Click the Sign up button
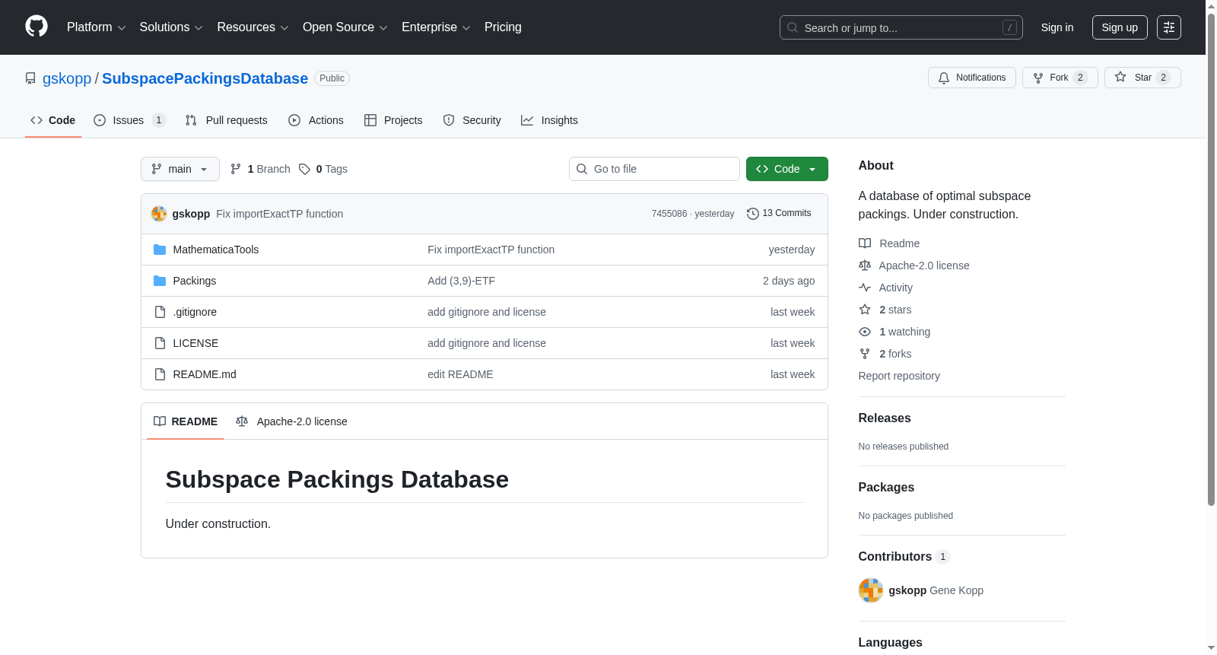The image size is (1217, 655). coord(1120,27)
